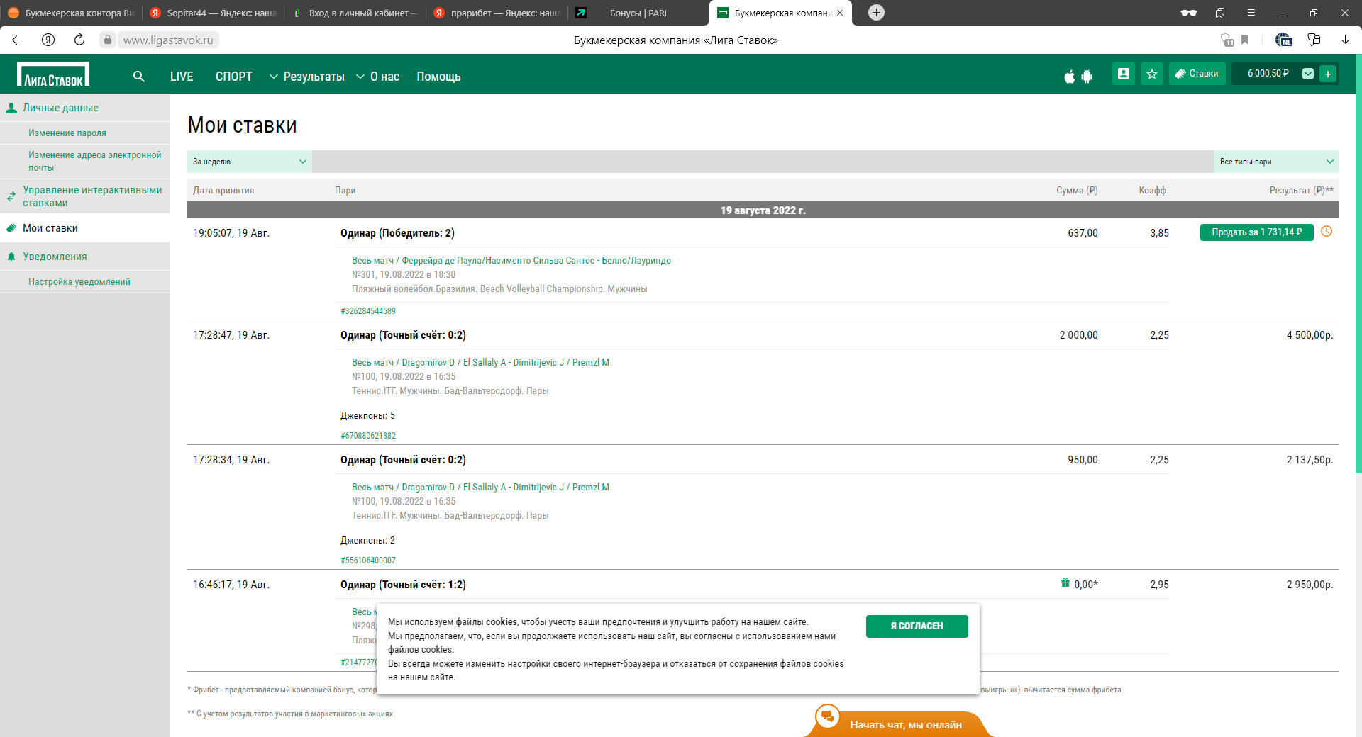Click the Liga Stavok logo
The image size is (1362, 737).
53,74
